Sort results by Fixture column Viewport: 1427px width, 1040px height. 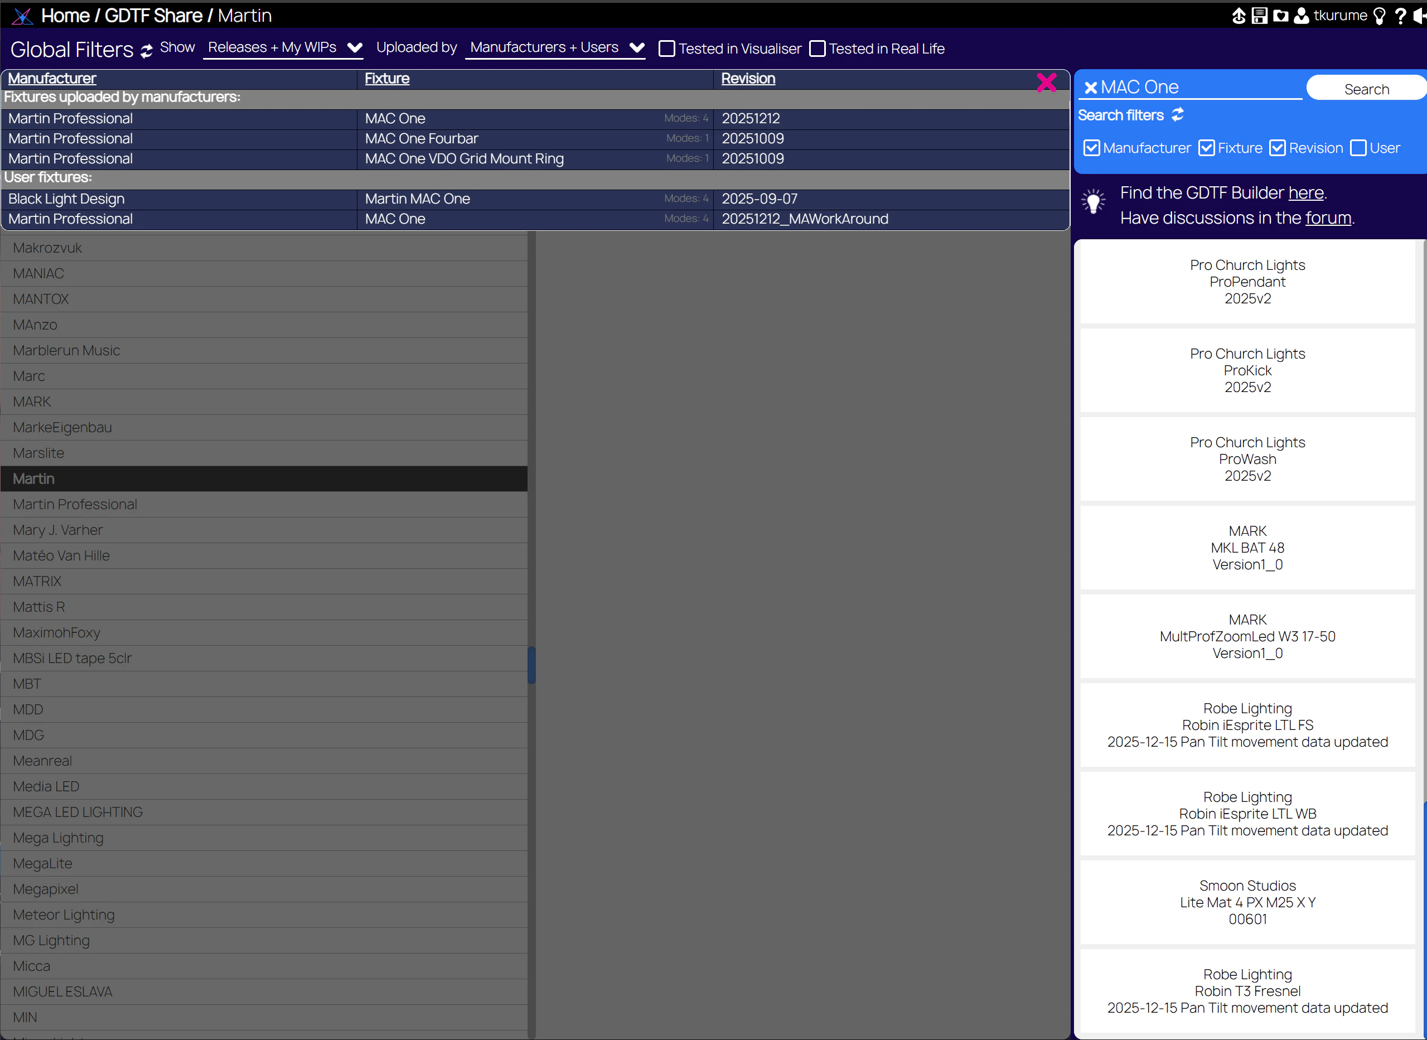click(x=387, y=79)
